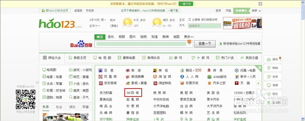Open the 换肤 skin dropdown
The image size is (305, 121).
click(256, 11)
